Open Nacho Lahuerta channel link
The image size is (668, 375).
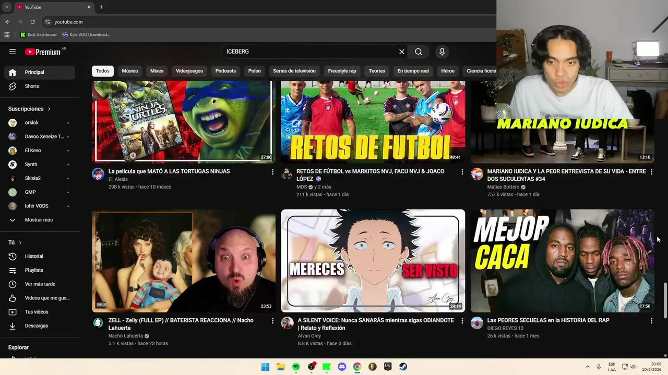coord(126,336)
